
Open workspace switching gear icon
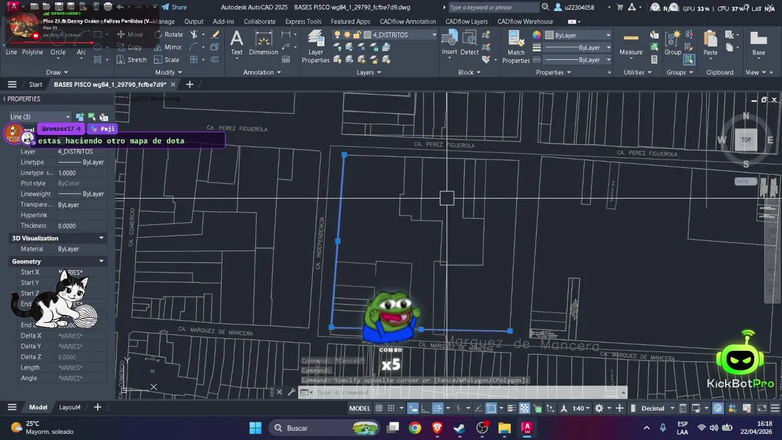(599, 408)
